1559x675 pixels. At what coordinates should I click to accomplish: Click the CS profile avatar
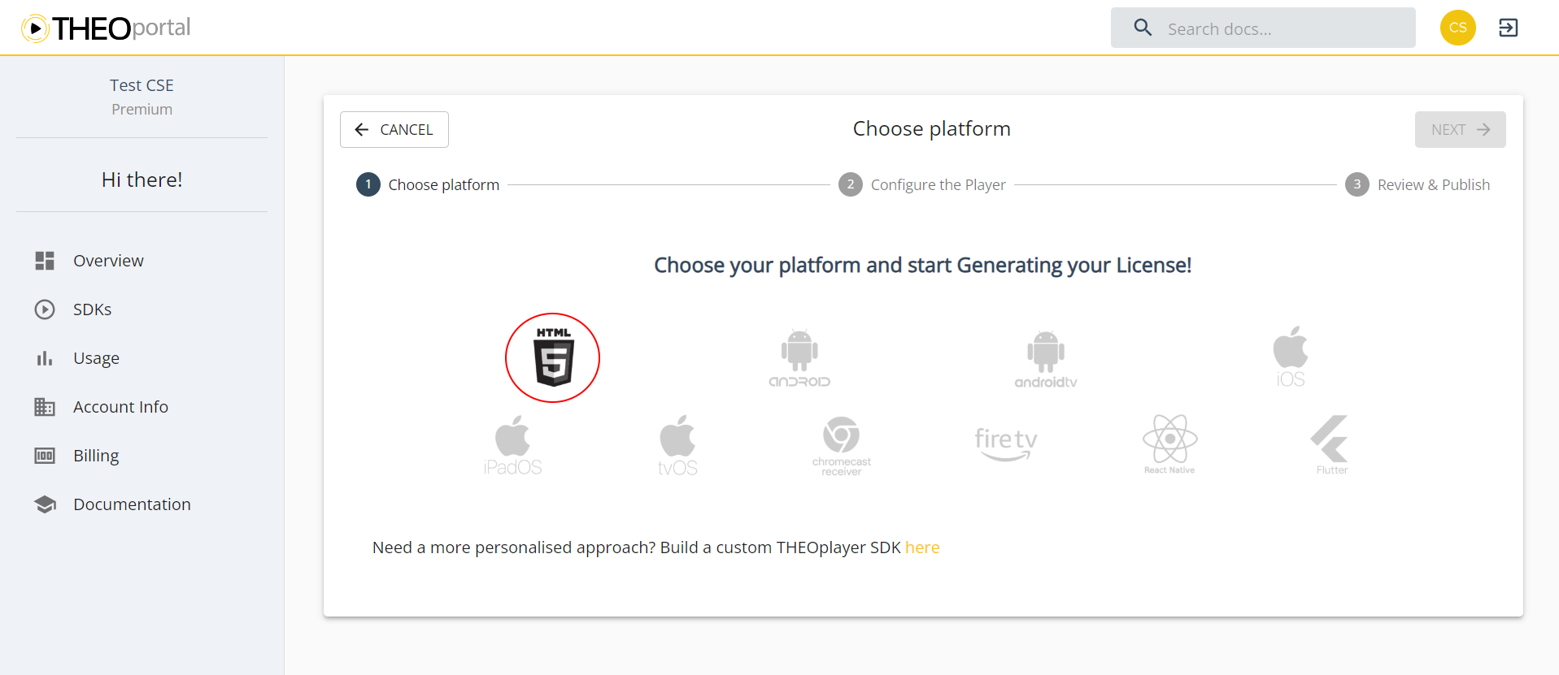click(x=1457, y=27)
